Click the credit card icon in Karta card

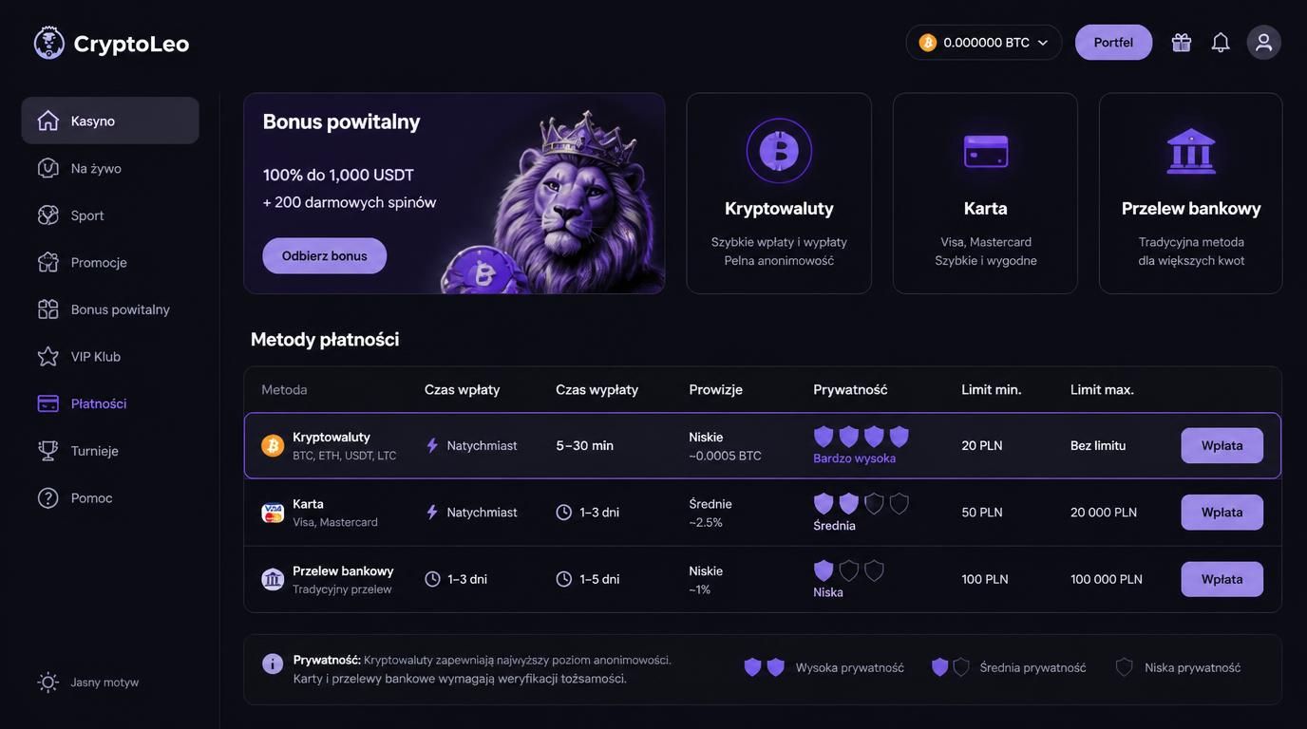985,151
